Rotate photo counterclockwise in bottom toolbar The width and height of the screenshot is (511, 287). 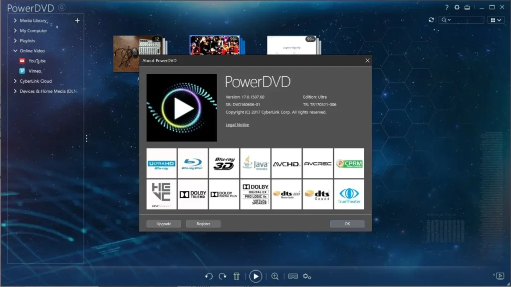pos(209,276)
